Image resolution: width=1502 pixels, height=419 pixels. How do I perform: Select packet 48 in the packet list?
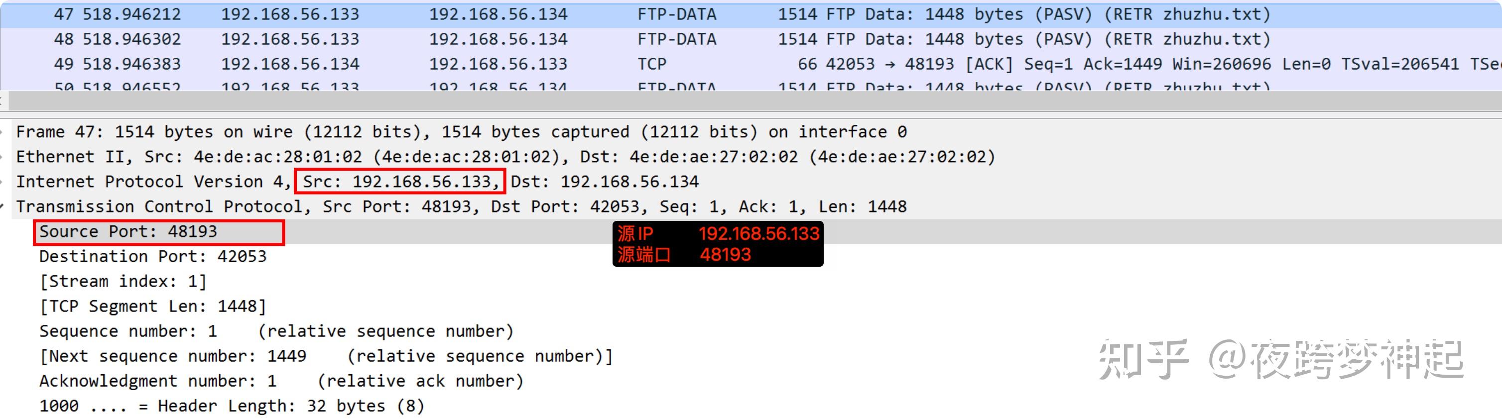408,38
